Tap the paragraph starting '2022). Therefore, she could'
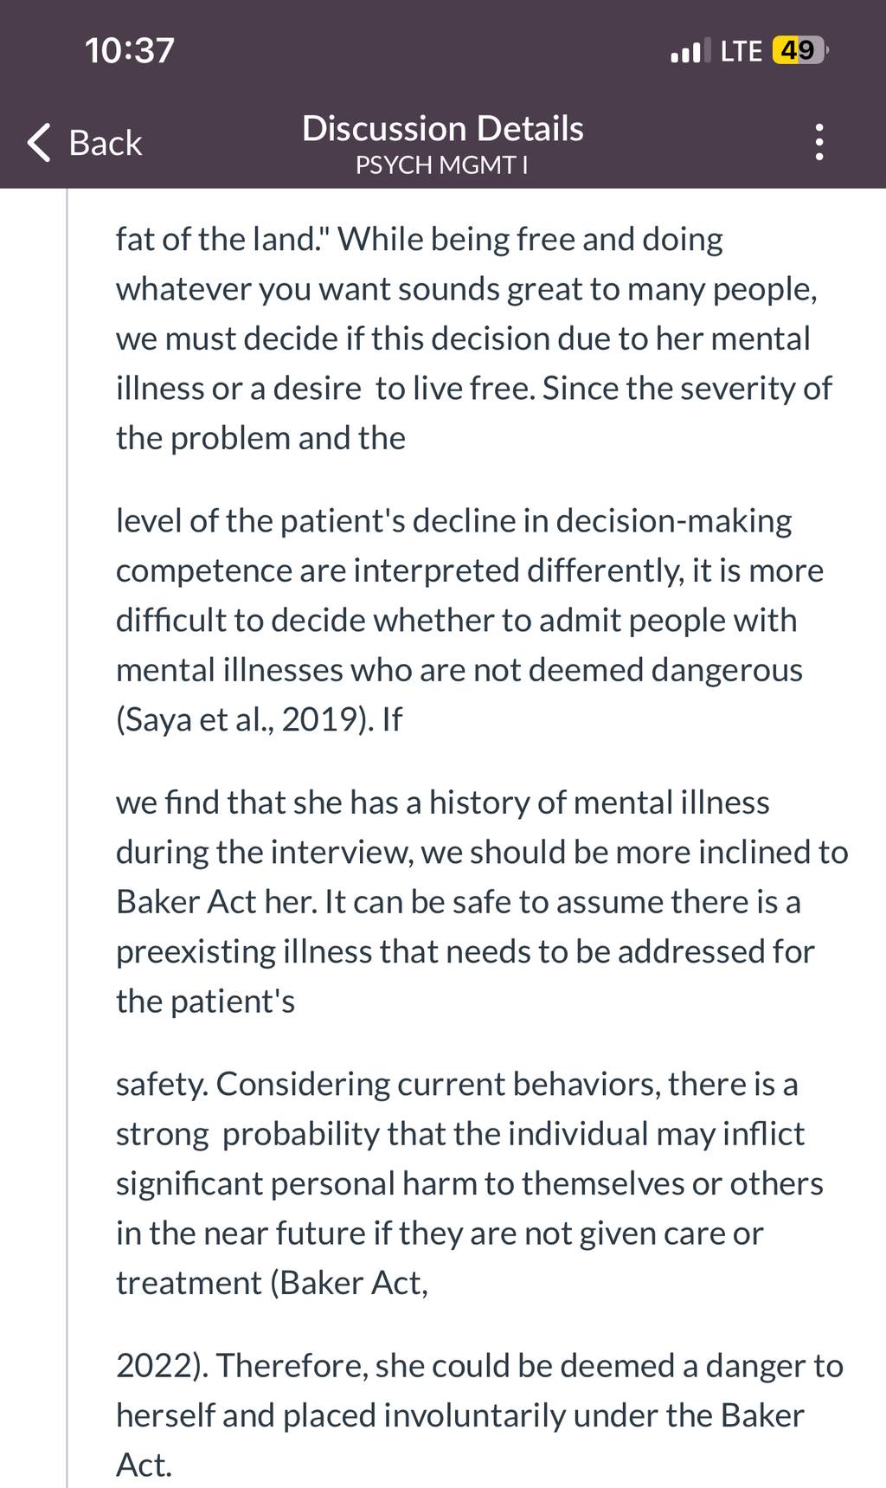The height and width of the screenshot is (1488, 886). 479,1414
